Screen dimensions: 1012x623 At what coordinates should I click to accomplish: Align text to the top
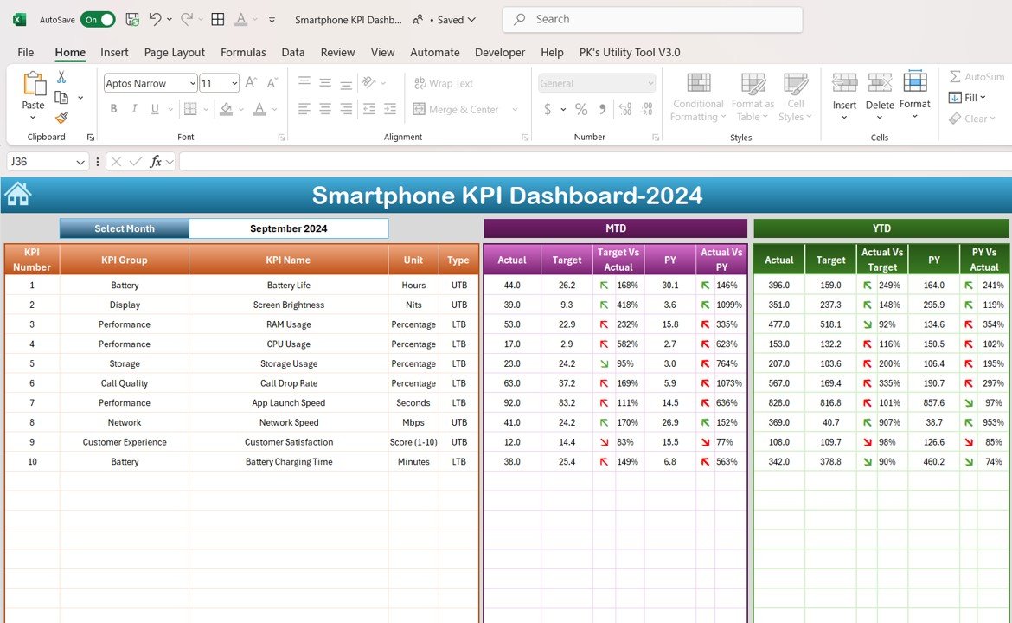click(x=304, y=82)
